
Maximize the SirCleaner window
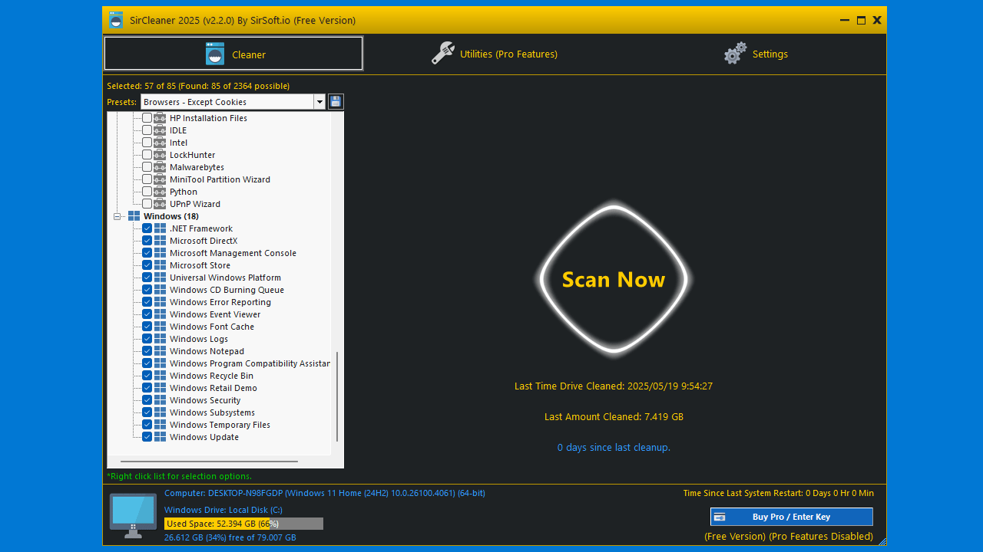861,20
